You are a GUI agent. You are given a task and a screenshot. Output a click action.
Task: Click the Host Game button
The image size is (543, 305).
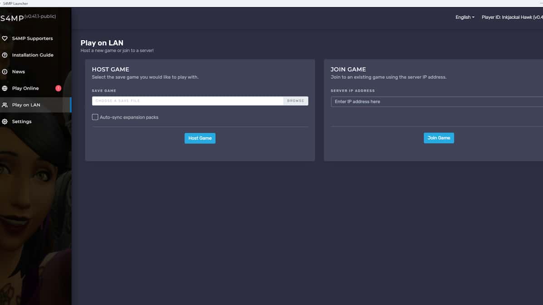coord(200,138)
